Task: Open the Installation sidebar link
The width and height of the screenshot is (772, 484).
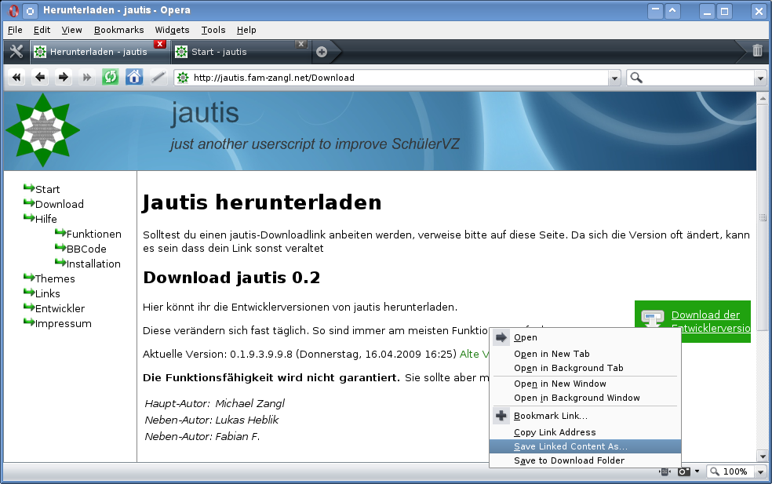Action: (93, 264)
